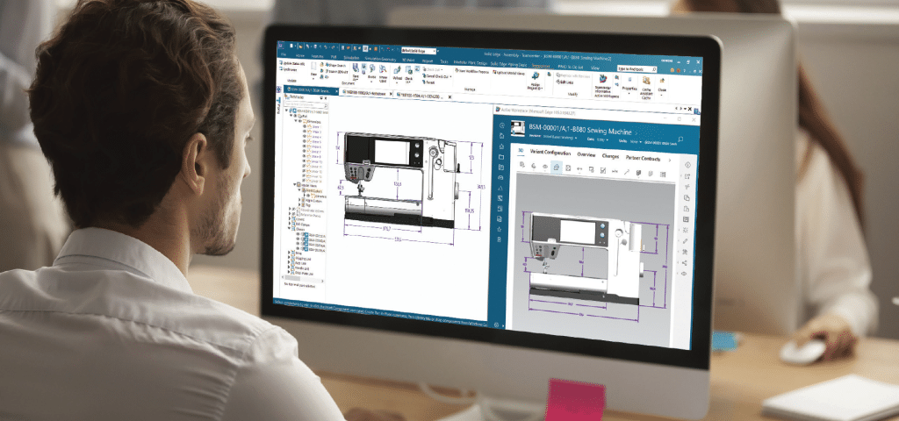
Task: Open the Teamcenter ribbon tab
Action: point(541,66)
